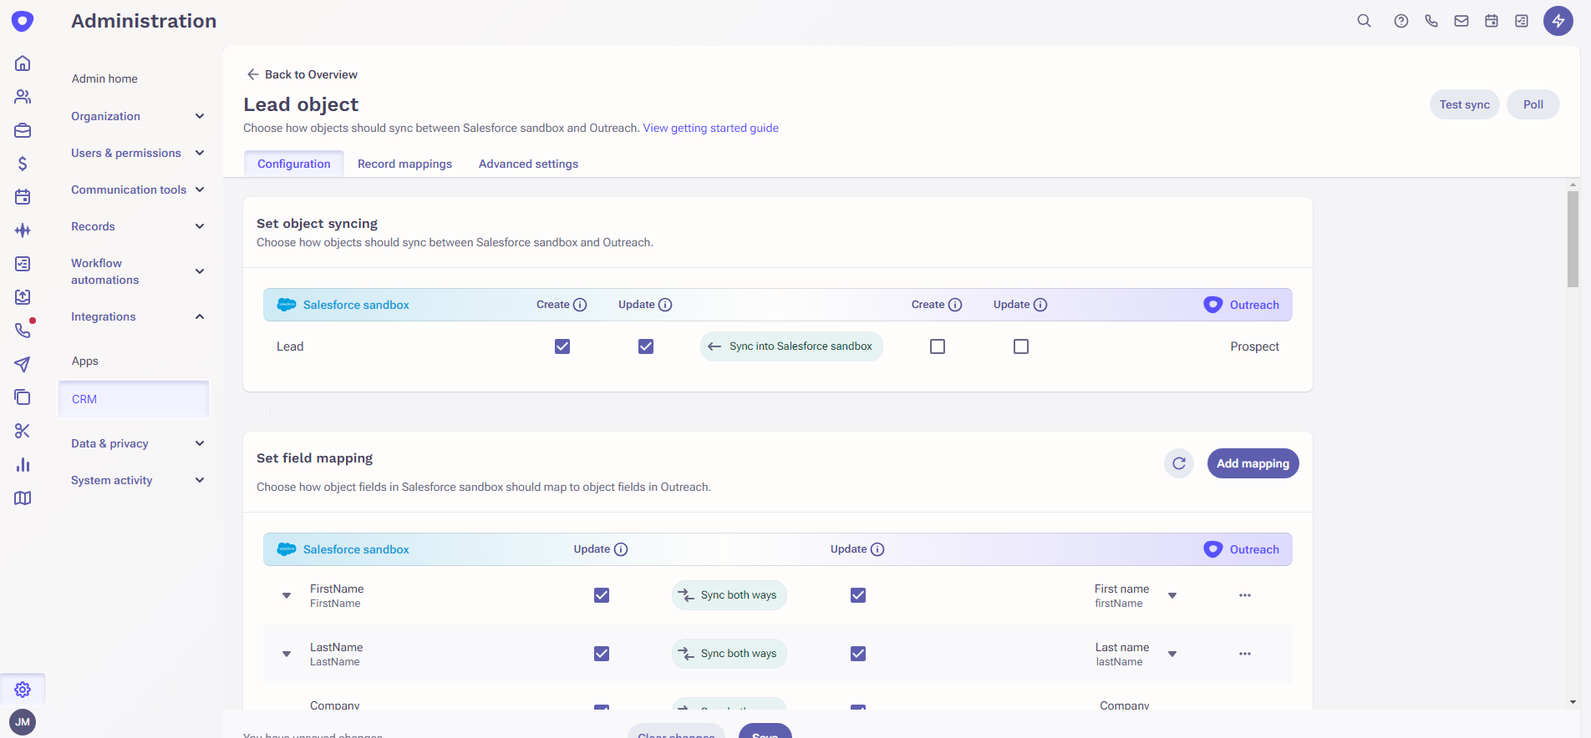Open the JM user avatar
1591x738 pixels.
click(x=23, y=722)
